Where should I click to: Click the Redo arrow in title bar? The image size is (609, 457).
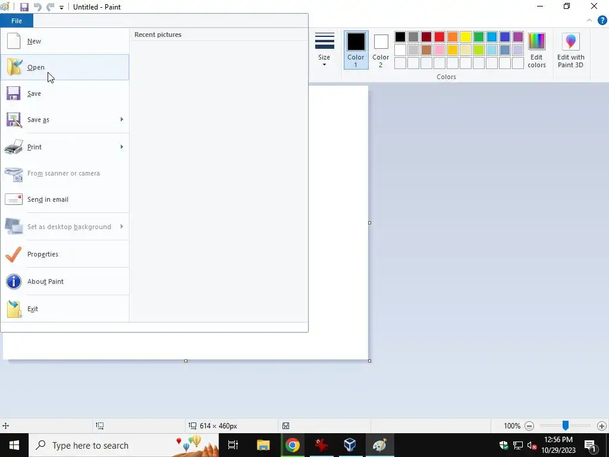(x=50, y=7)
